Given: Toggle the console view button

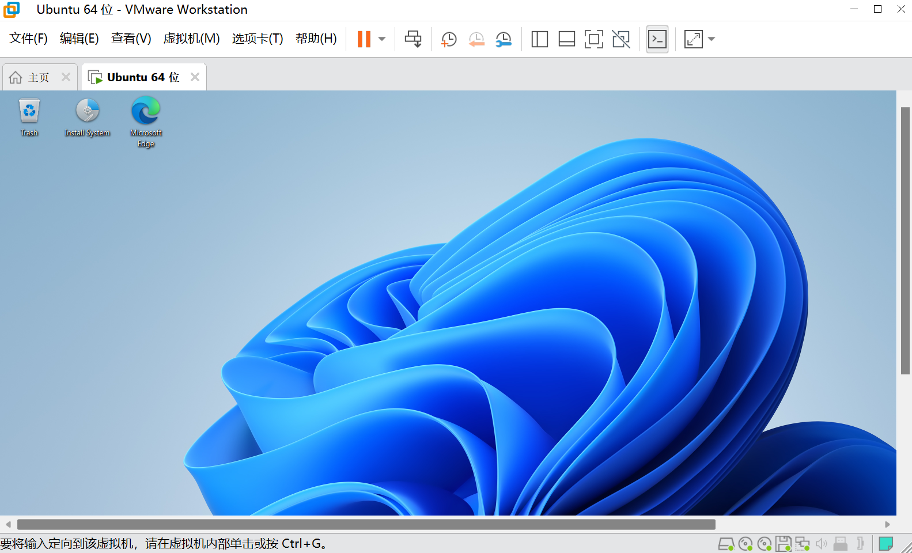Looking at the screenshot, I should click(657, 39).
